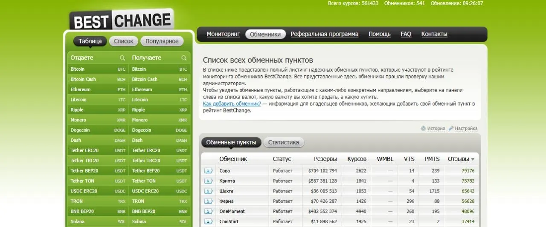Sort table by PMTS column header
The height and width of the screenshot is (227, 546).
point(432,159)
